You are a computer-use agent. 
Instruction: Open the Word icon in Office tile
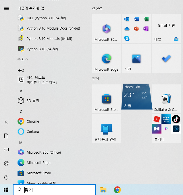click(136, 19)
